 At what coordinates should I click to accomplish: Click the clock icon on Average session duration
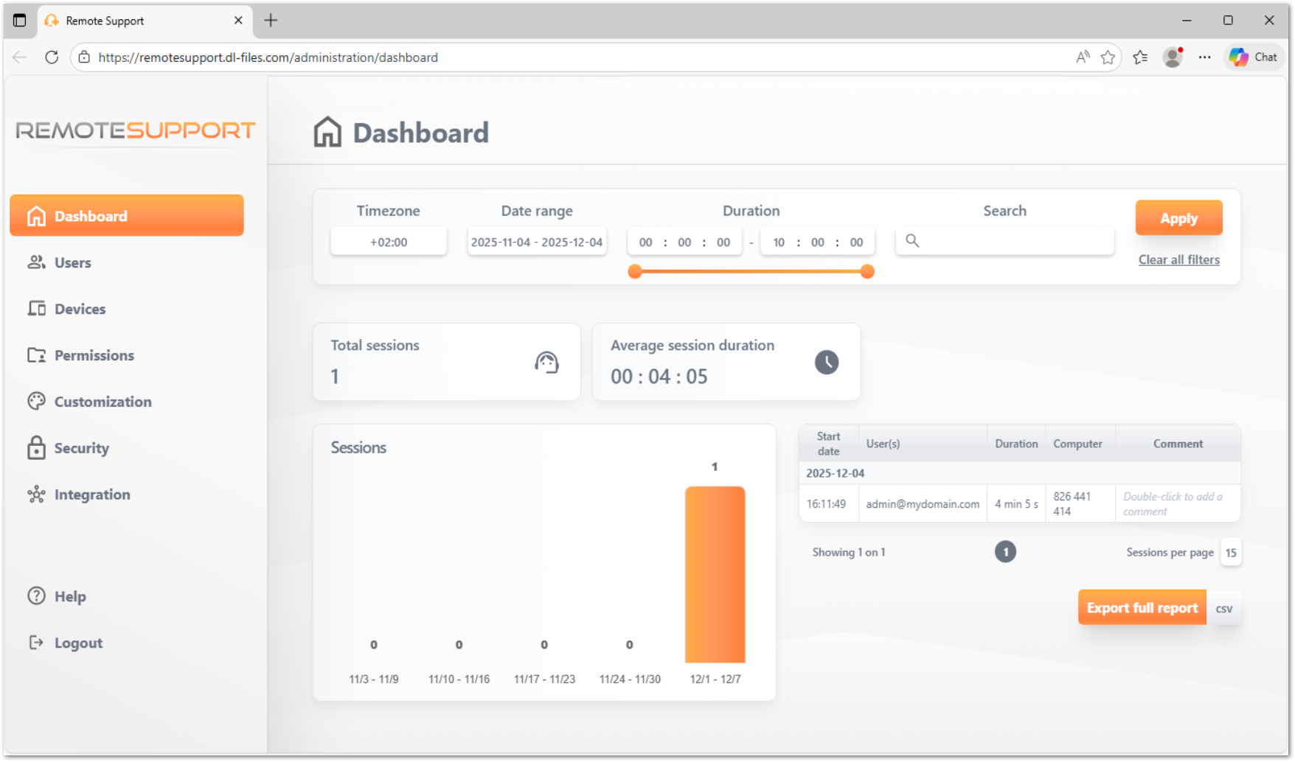(x=826, y=362)
